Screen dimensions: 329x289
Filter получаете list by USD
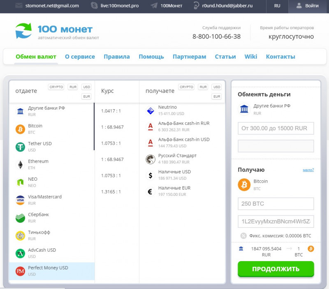pyautogui.click(x=217, y=87)
